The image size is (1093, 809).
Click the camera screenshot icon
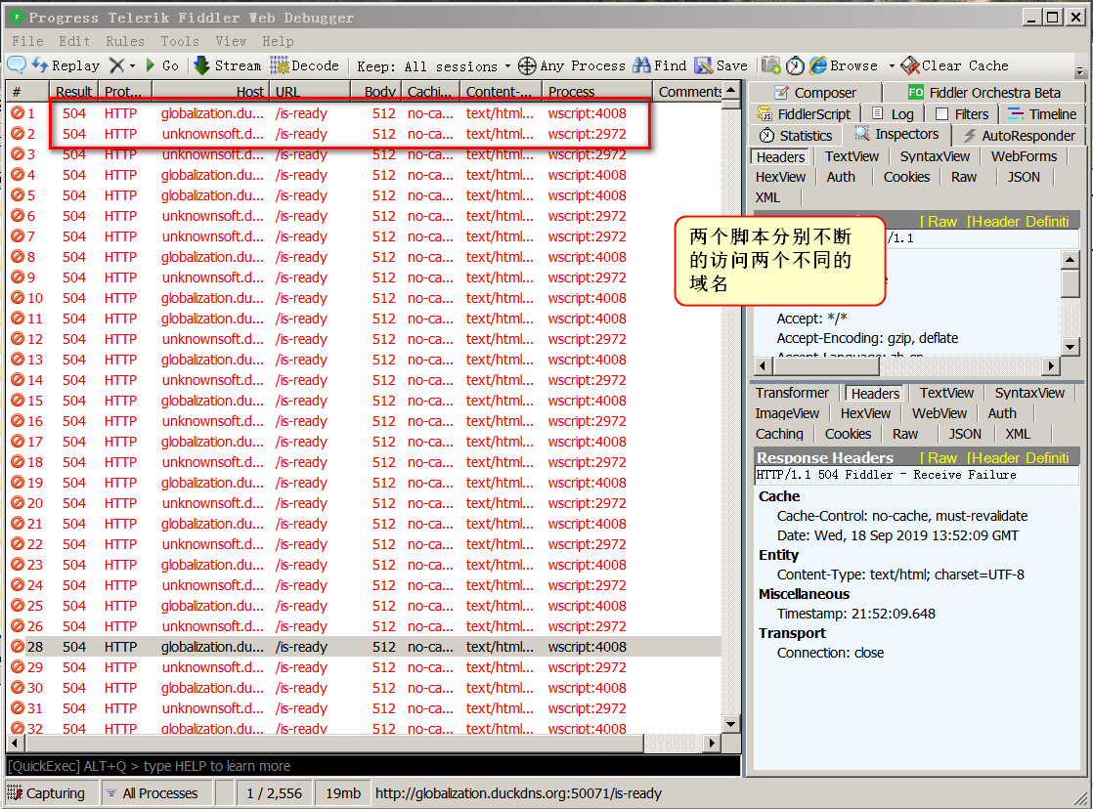770,64
